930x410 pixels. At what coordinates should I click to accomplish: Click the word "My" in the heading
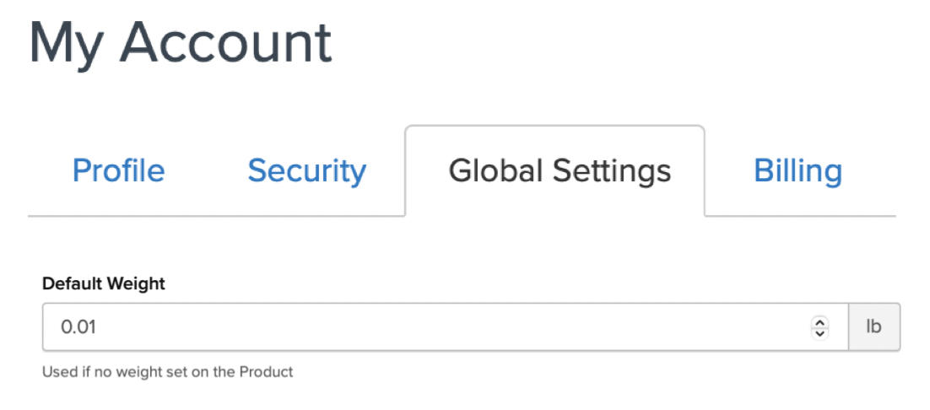64,44
